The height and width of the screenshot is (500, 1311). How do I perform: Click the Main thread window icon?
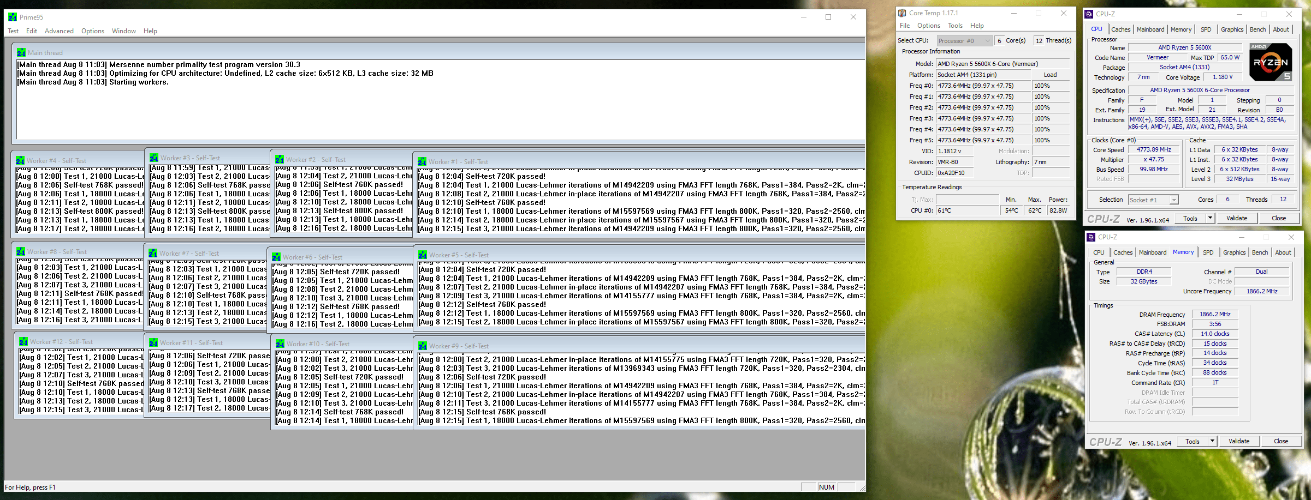[21, 52]
